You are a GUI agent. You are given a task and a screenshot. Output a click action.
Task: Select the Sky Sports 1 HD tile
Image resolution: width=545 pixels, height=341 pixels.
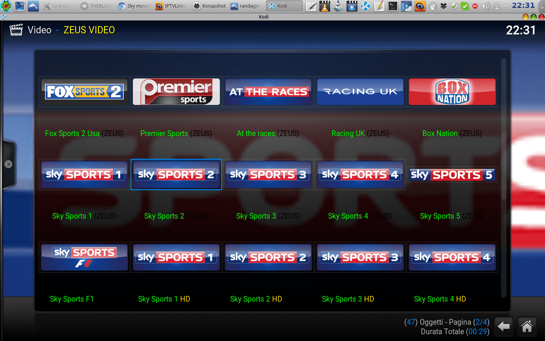click(176, 257)
